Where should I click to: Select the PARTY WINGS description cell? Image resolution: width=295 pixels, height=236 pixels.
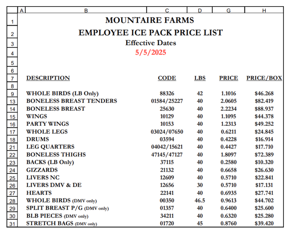tap(48, 124)
